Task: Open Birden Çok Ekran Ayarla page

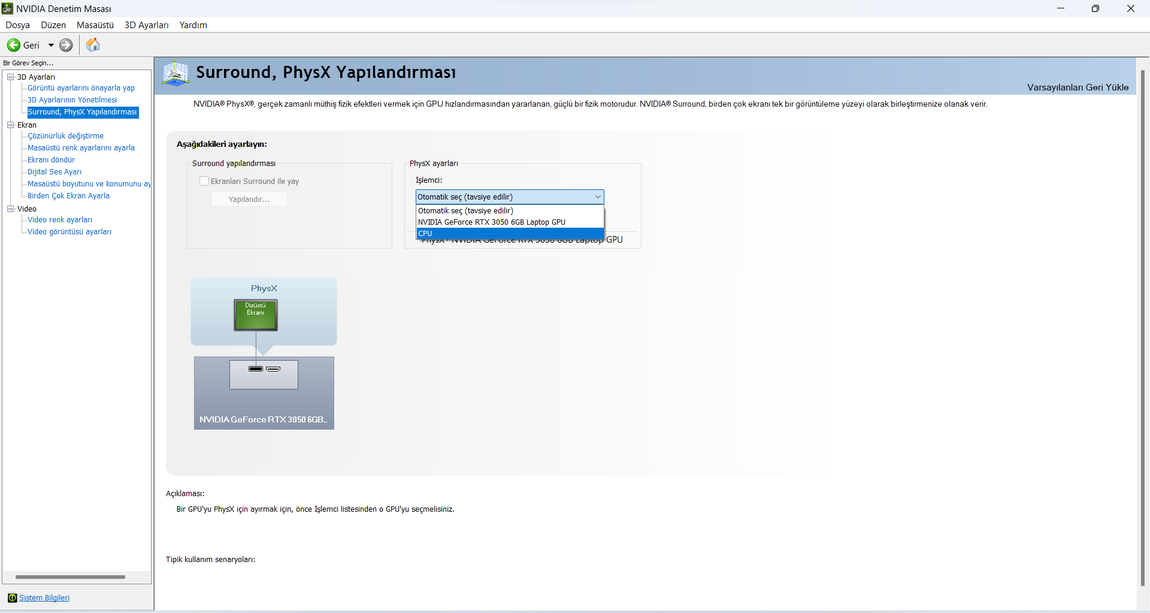Action: [68, 196]
